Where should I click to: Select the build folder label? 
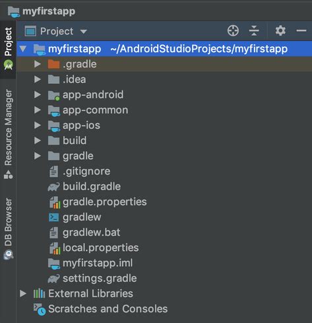point(75,141)
